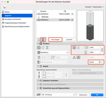This screenshot has height=98, width=106.
Task: Click the 3D column preview
Action: pyautogui.click(x=90, y=26)
